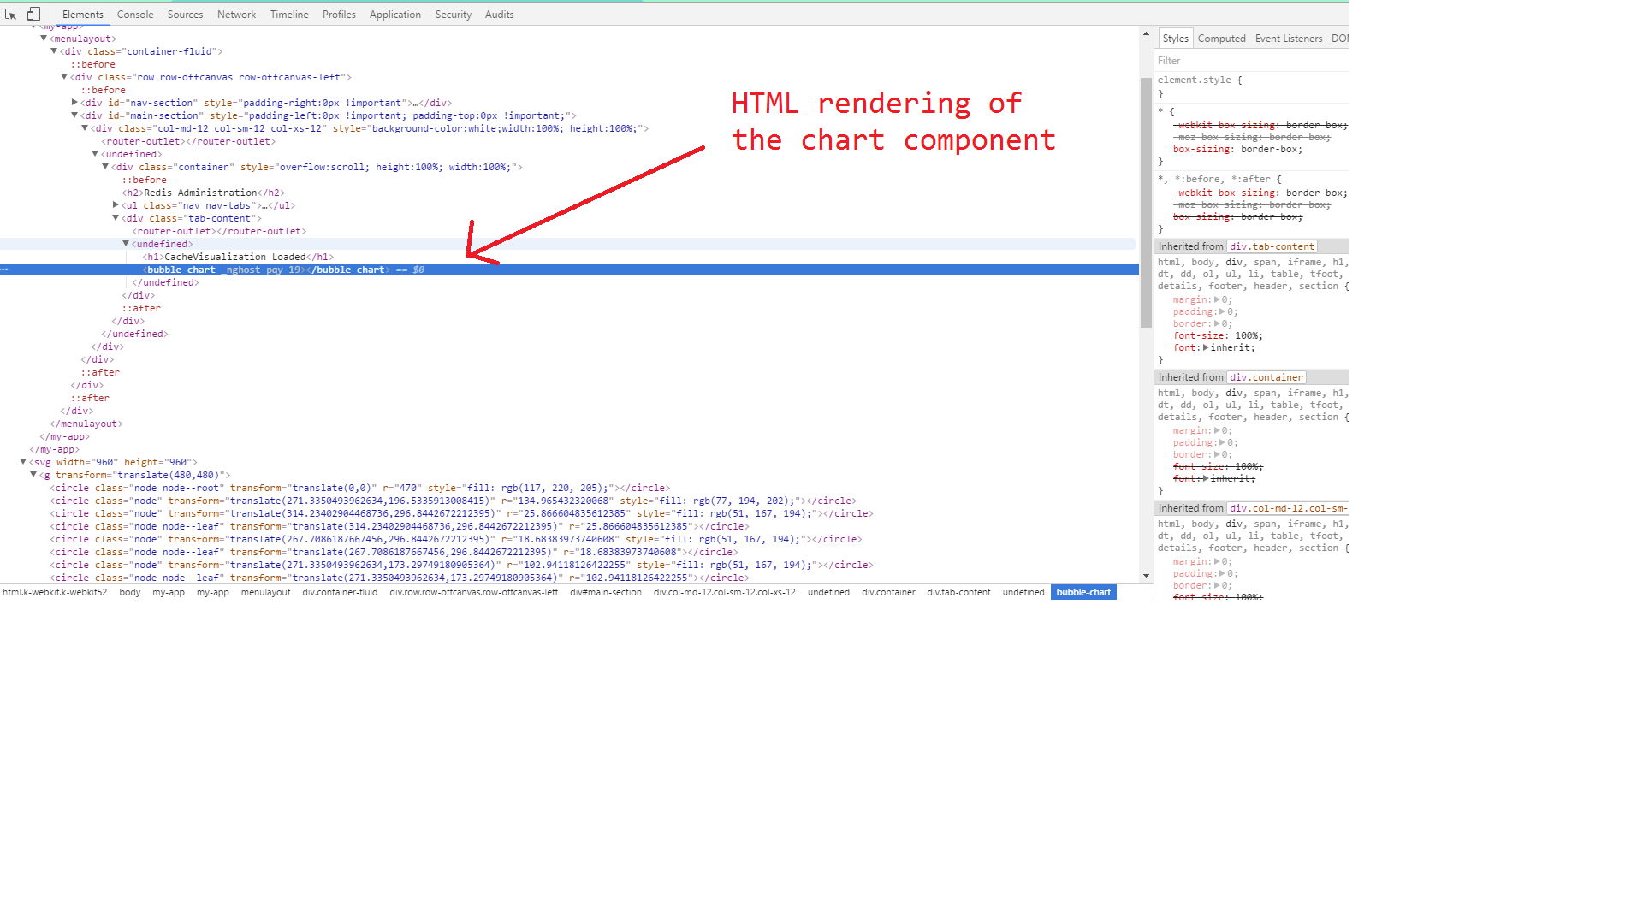Click the div.container inherited-from link
This screenshot has width=1643, height=924.
click(x=1266, y=377)
